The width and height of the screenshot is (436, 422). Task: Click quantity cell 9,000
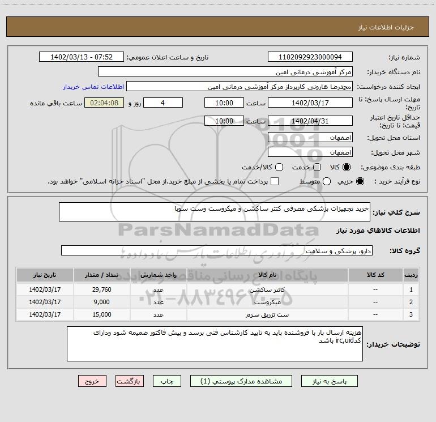pos(101,302)
